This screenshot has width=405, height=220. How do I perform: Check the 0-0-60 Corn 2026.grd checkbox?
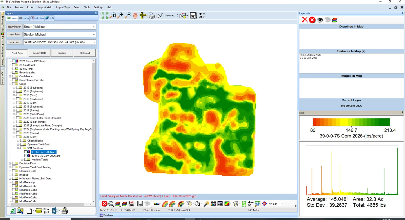tap(26, 152)
